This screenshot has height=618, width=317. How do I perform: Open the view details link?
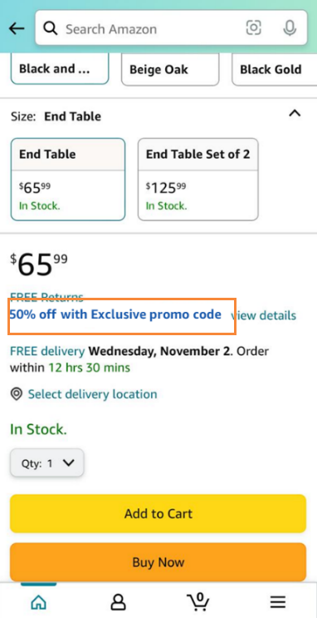(264, 316)
